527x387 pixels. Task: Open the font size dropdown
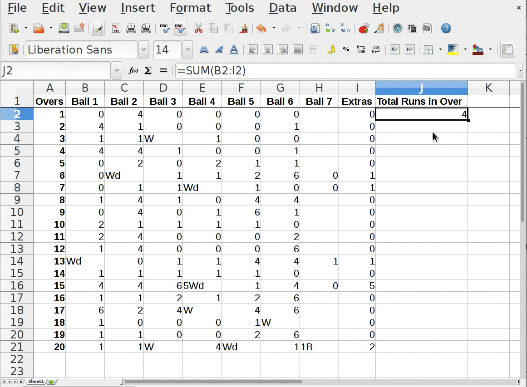click(187, 50)
